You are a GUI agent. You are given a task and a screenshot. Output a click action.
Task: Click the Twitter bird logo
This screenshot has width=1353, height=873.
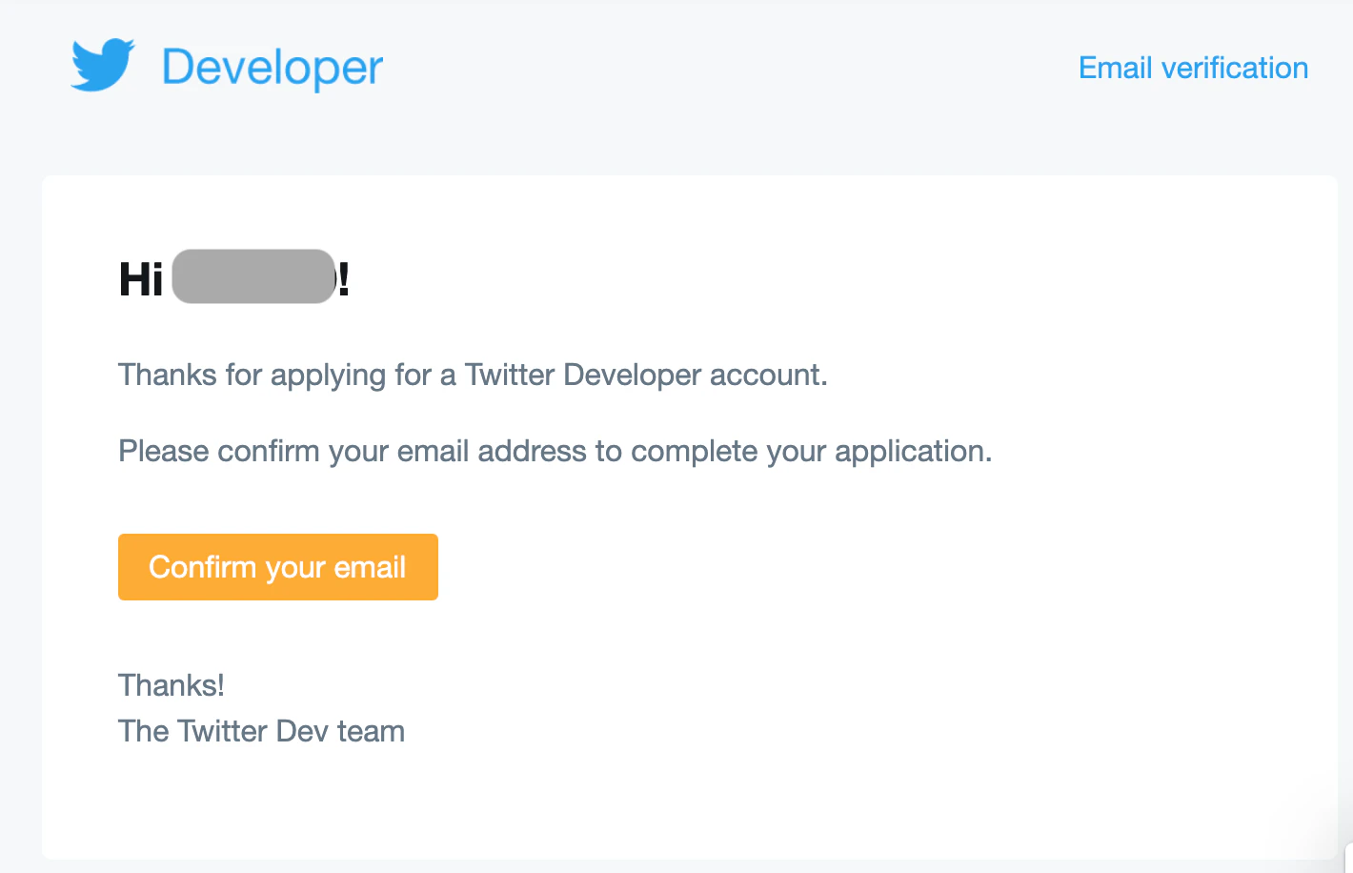click(103, 65)
